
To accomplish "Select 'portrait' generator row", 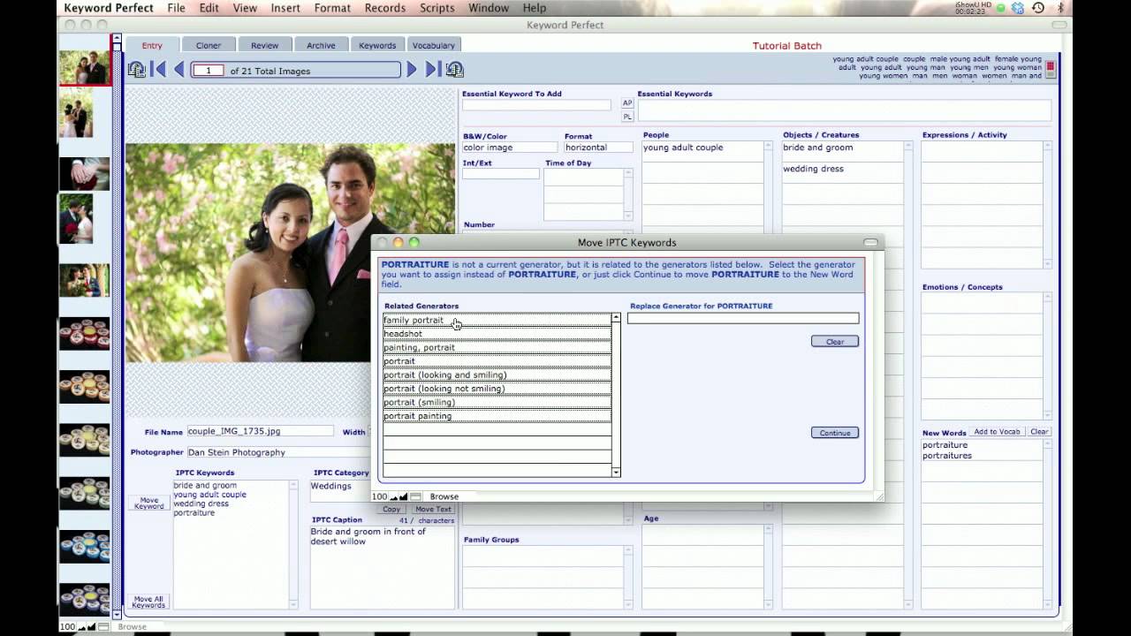I will [497, 361].
